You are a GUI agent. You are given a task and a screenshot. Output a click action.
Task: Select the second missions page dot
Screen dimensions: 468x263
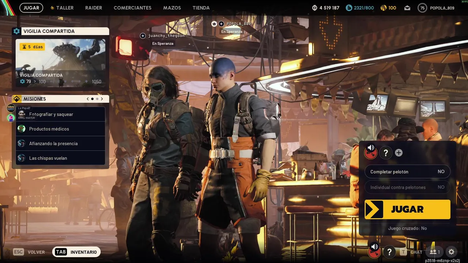97,99
